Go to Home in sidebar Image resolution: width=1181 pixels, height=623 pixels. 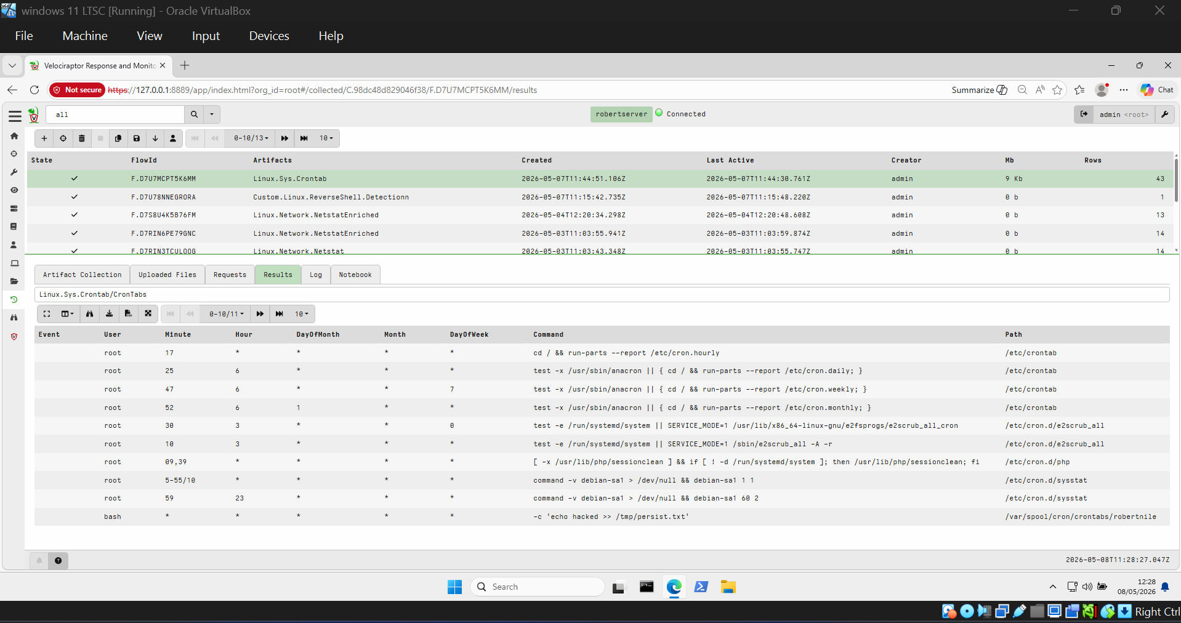point(14,136)
